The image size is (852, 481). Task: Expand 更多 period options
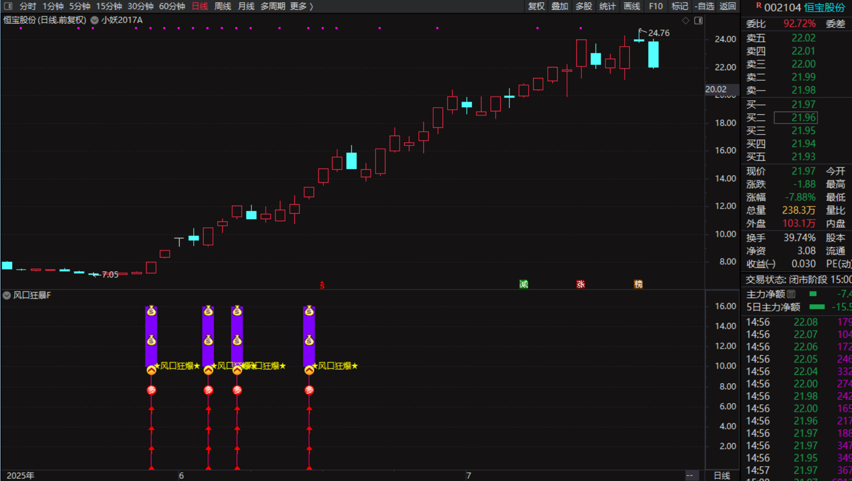click(301, 6)
